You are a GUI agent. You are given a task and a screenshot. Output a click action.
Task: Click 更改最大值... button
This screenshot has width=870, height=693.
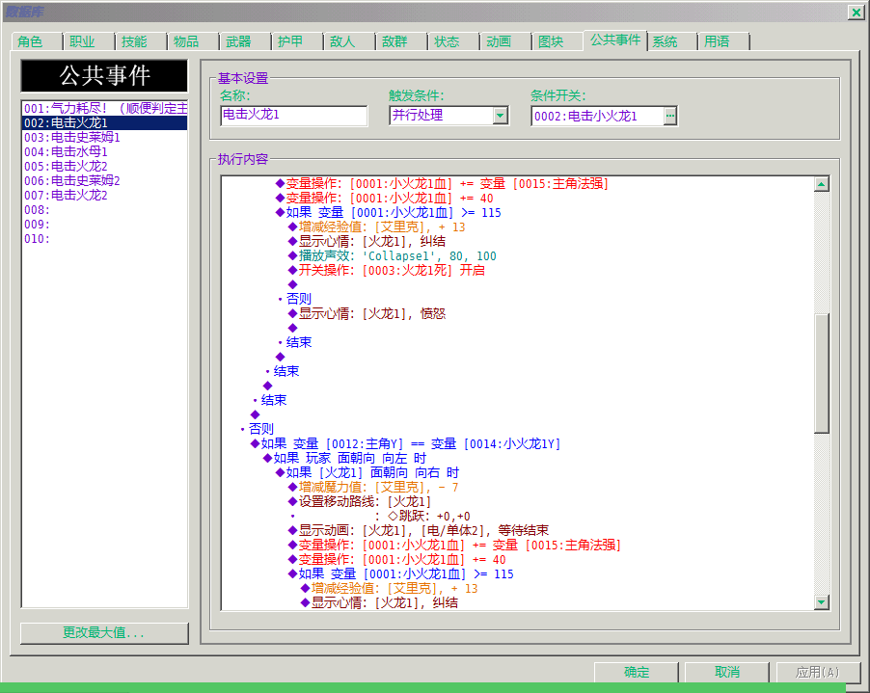pyautogui.click(x=104, y=633)
